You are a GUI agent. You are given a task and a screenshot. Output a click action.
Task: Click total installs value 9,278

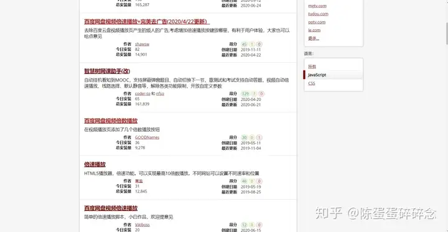[140, 148]
